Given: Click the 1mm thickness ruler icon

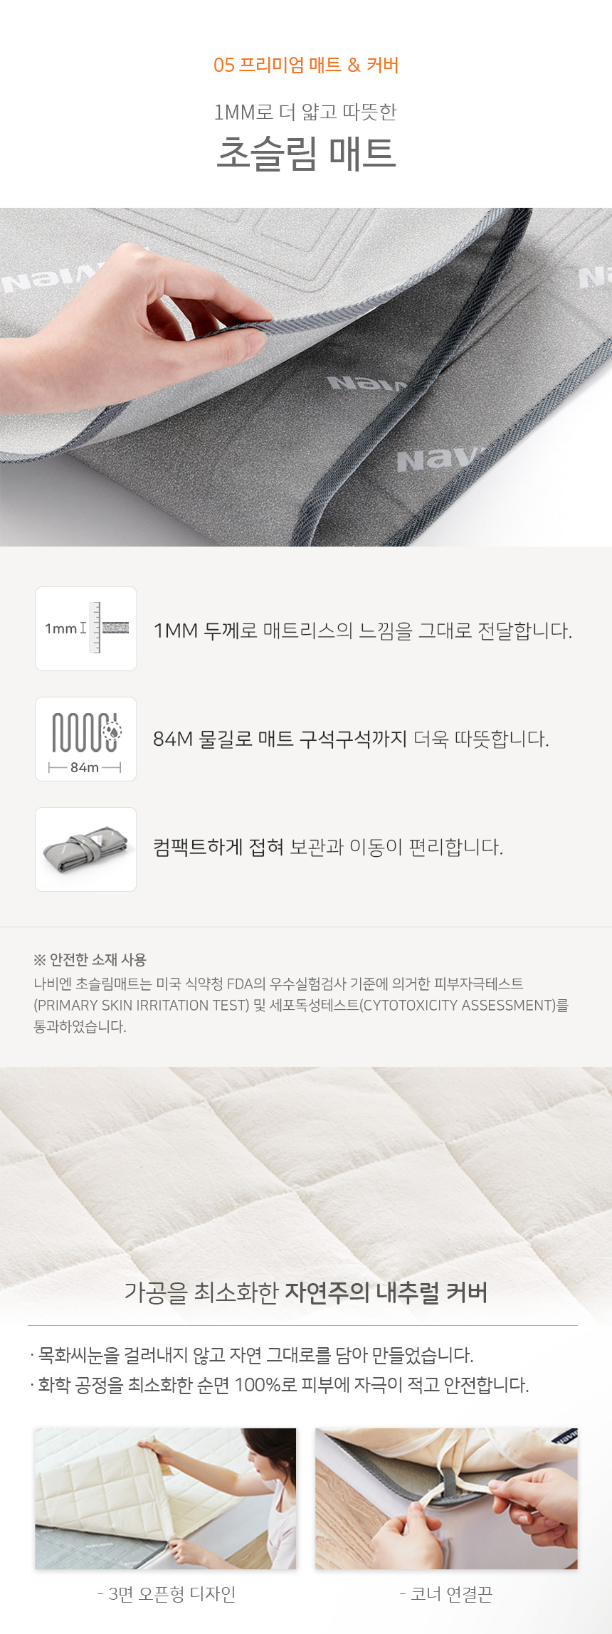Looking at the screenshot, I should tap(86, 628).
